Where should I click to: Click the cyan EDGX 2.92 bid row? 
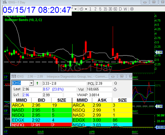tap(41, 120)
